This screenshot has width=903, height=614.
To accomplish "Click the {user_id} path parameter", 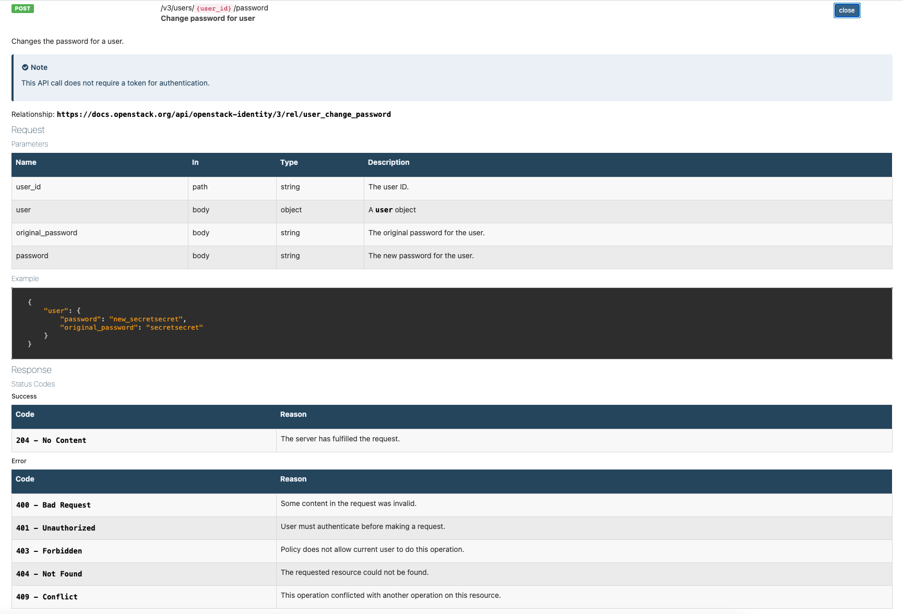I will point(213,8).
